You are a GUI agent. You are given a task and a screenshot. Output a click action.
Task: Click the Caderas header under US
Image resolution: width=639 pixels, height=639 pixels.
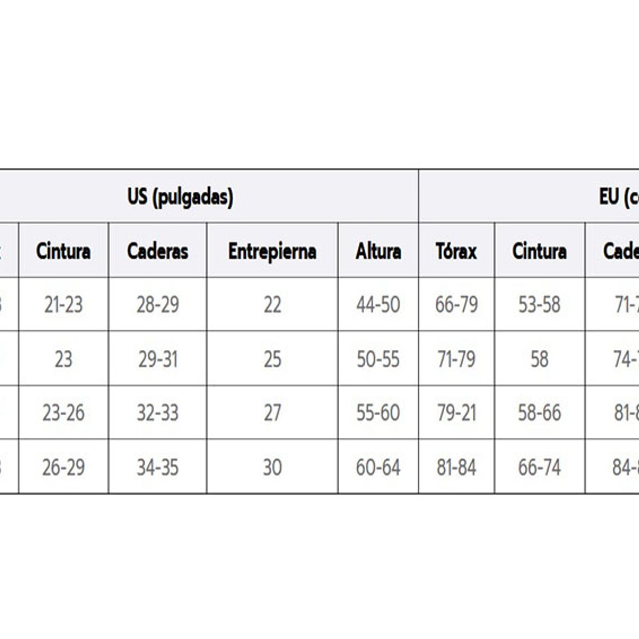158,251
